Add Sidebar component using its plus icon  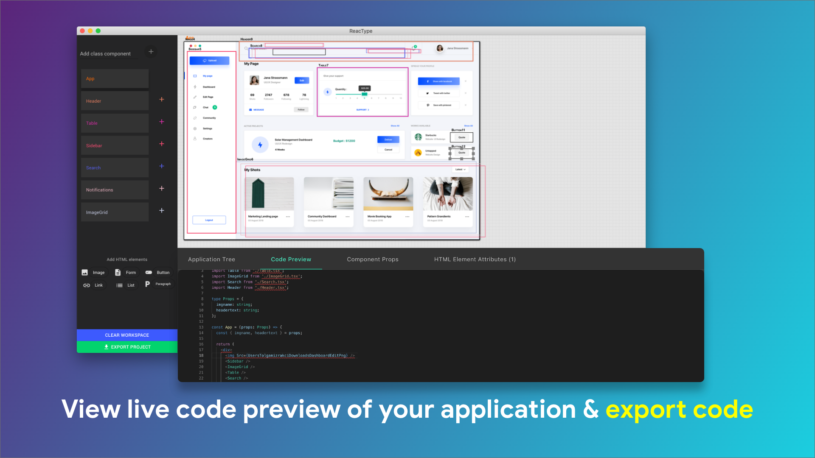(162, 144)
